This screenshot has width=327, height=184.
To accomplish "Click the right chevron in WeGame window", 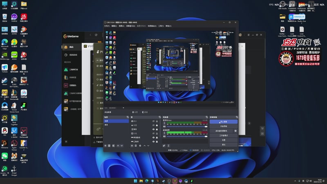I will click(x=249, y=123).
